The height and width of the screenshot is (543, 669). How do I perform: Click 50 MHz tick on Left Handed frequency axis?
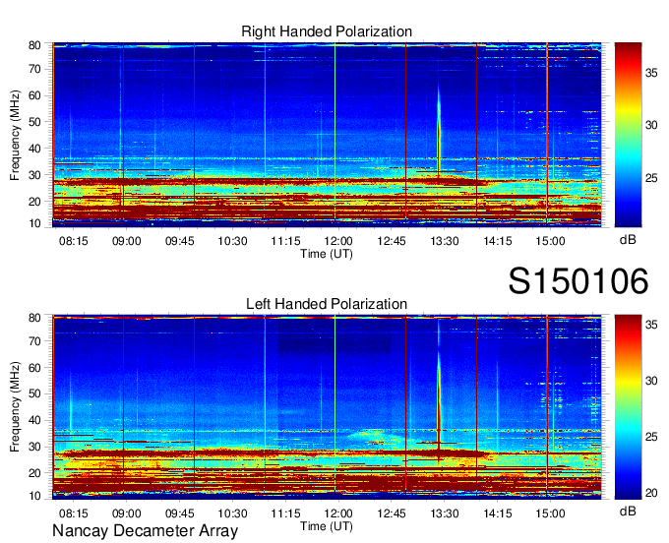(34, 393)
